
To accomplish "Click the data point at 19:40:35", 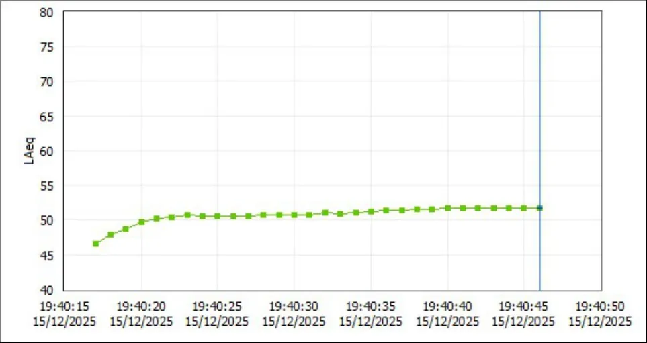I will (371, 212).
